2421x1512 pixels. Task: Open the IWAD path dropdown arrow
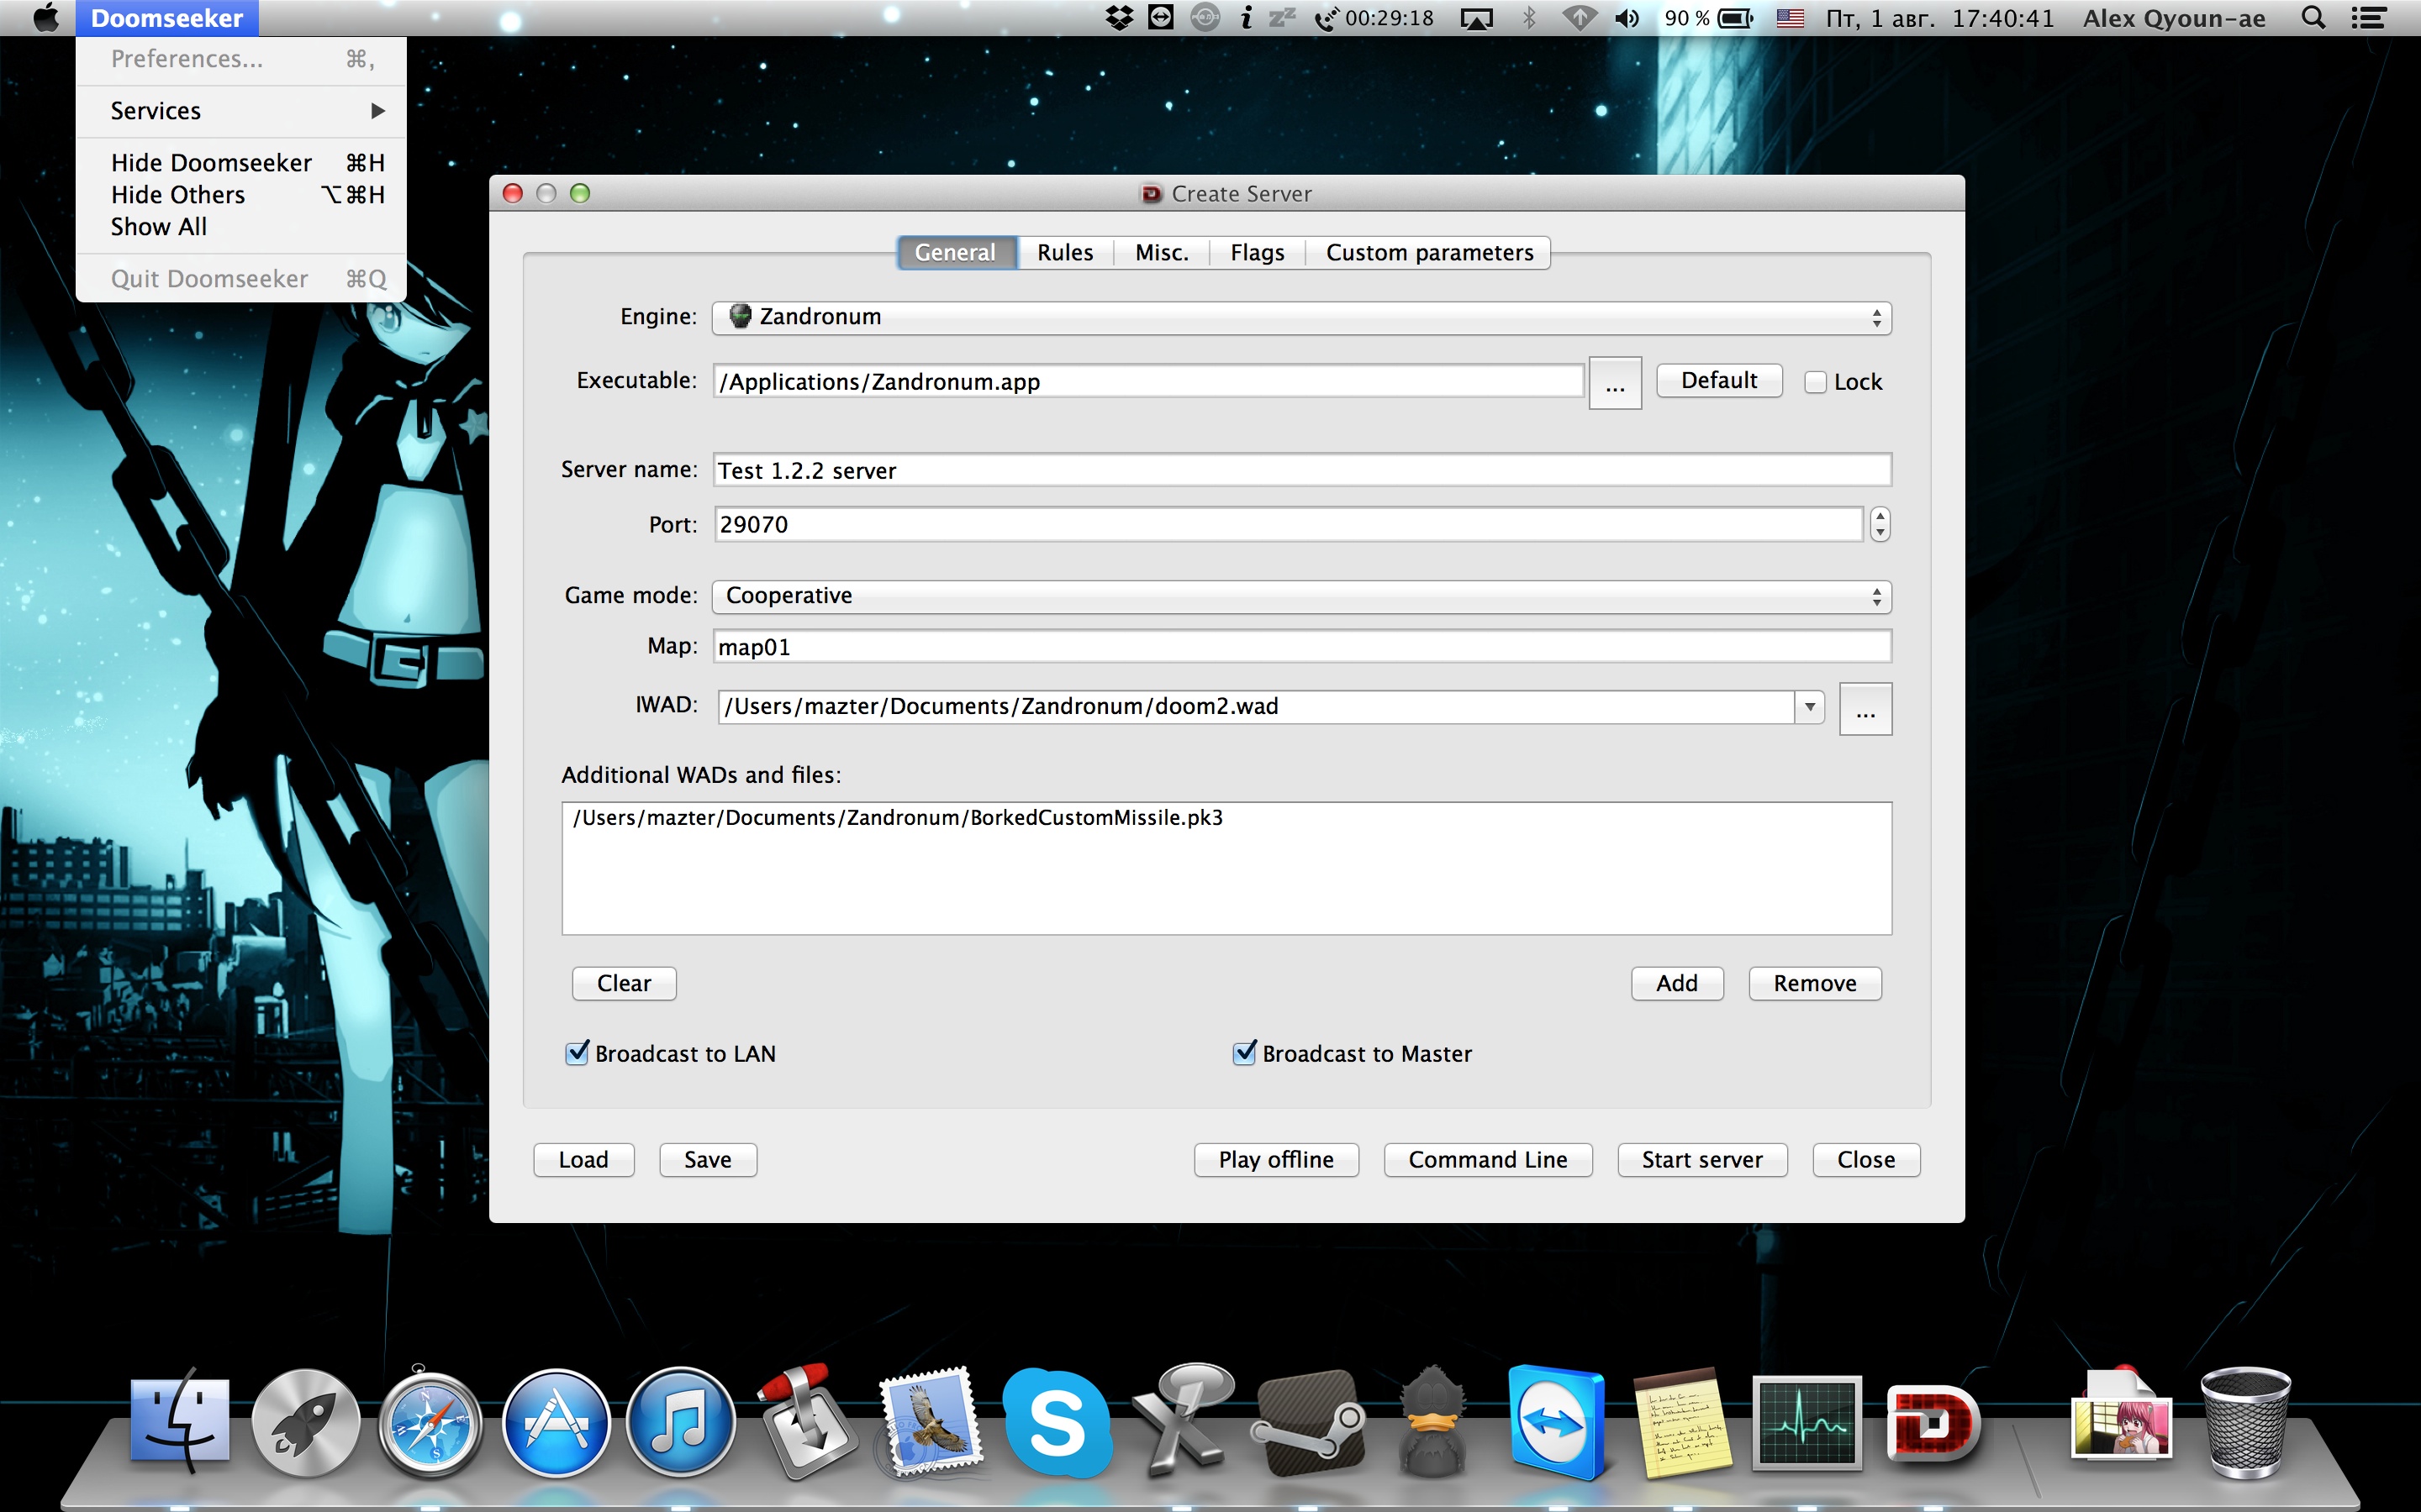(x=1809, y=707)
